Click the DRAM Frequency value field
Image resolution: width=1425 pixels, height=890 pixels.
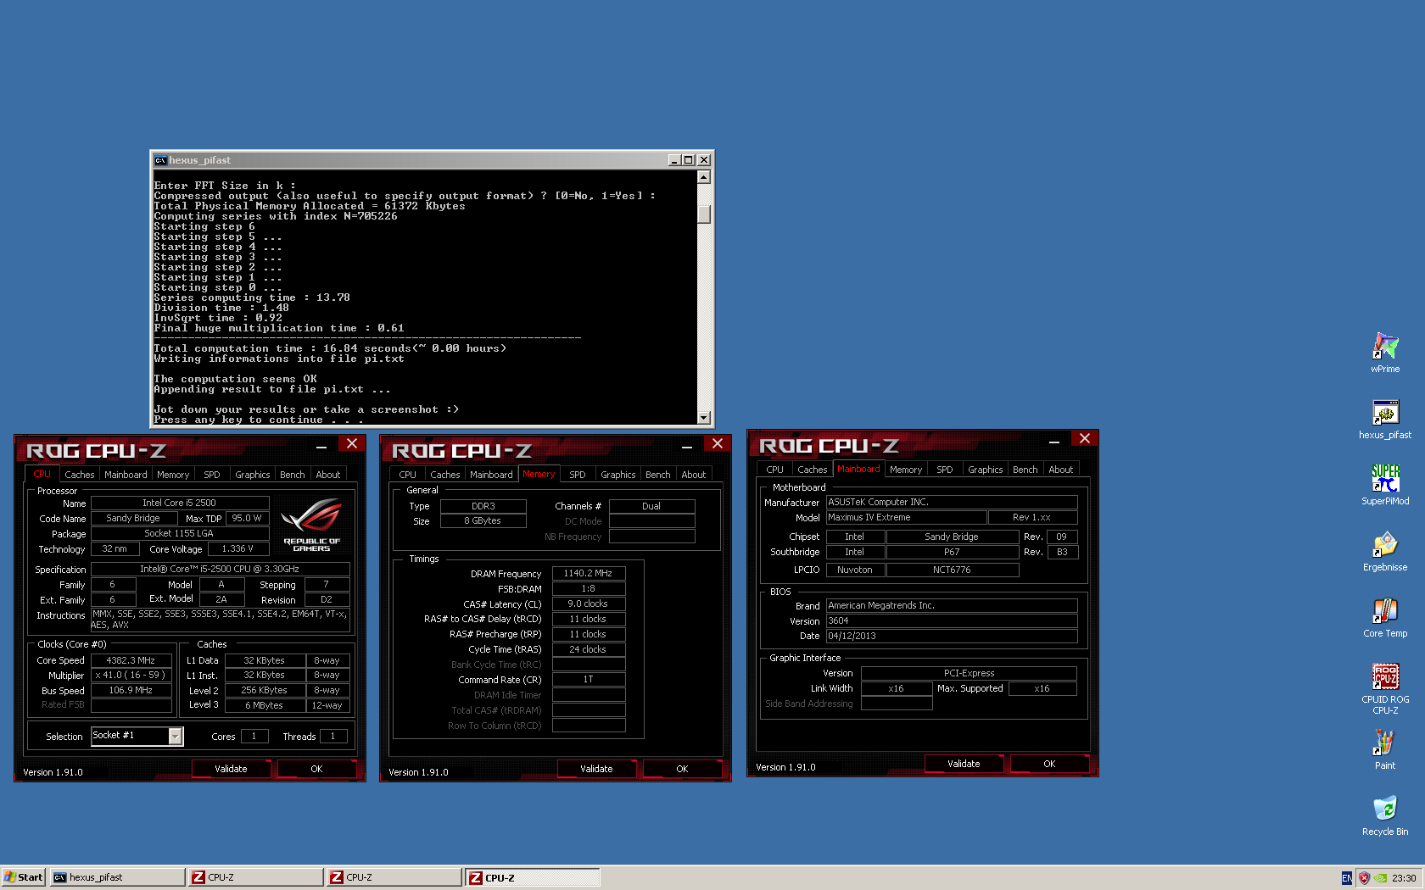pyautogui.click(x=588, y=574)
